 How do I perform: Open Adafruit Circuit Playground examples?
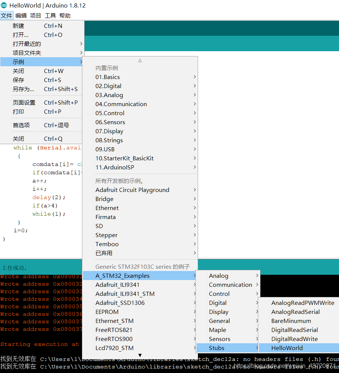click(140, 190)
